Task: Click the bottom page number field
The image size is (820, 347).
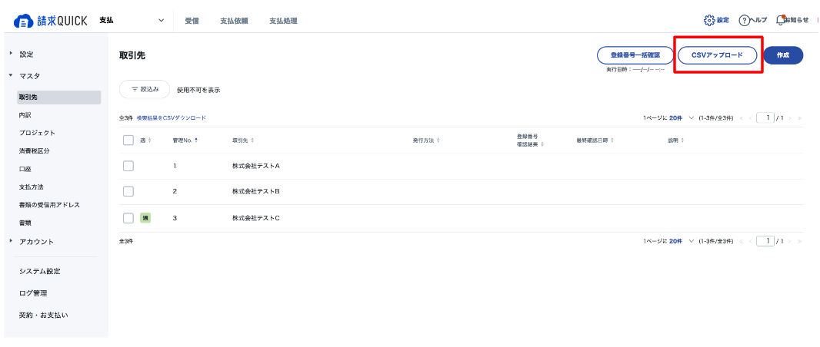Action: pyautogui.click(x=765, y=241)
